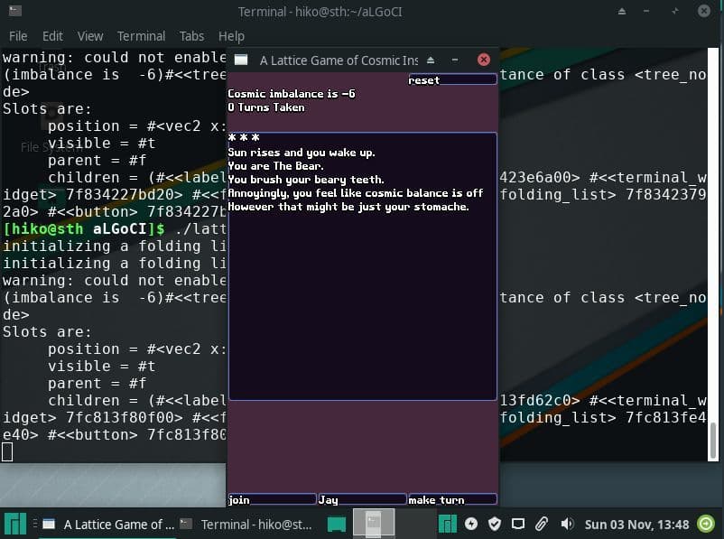Screen dimensions: 724x539
Task: Click the Manjaro updater icon in the tray
Action: (448, 524)
